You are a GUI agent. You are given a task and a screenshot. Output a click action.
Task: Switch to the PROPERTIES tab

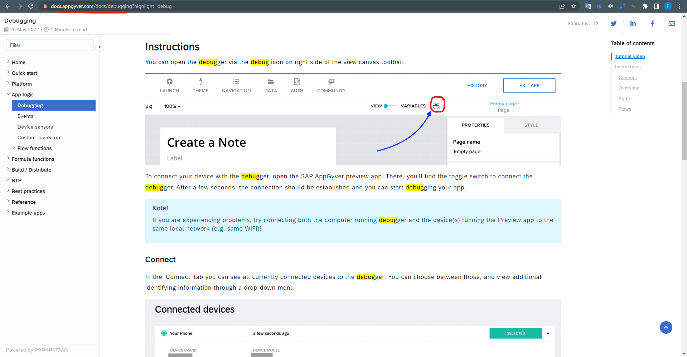[475, 125]
